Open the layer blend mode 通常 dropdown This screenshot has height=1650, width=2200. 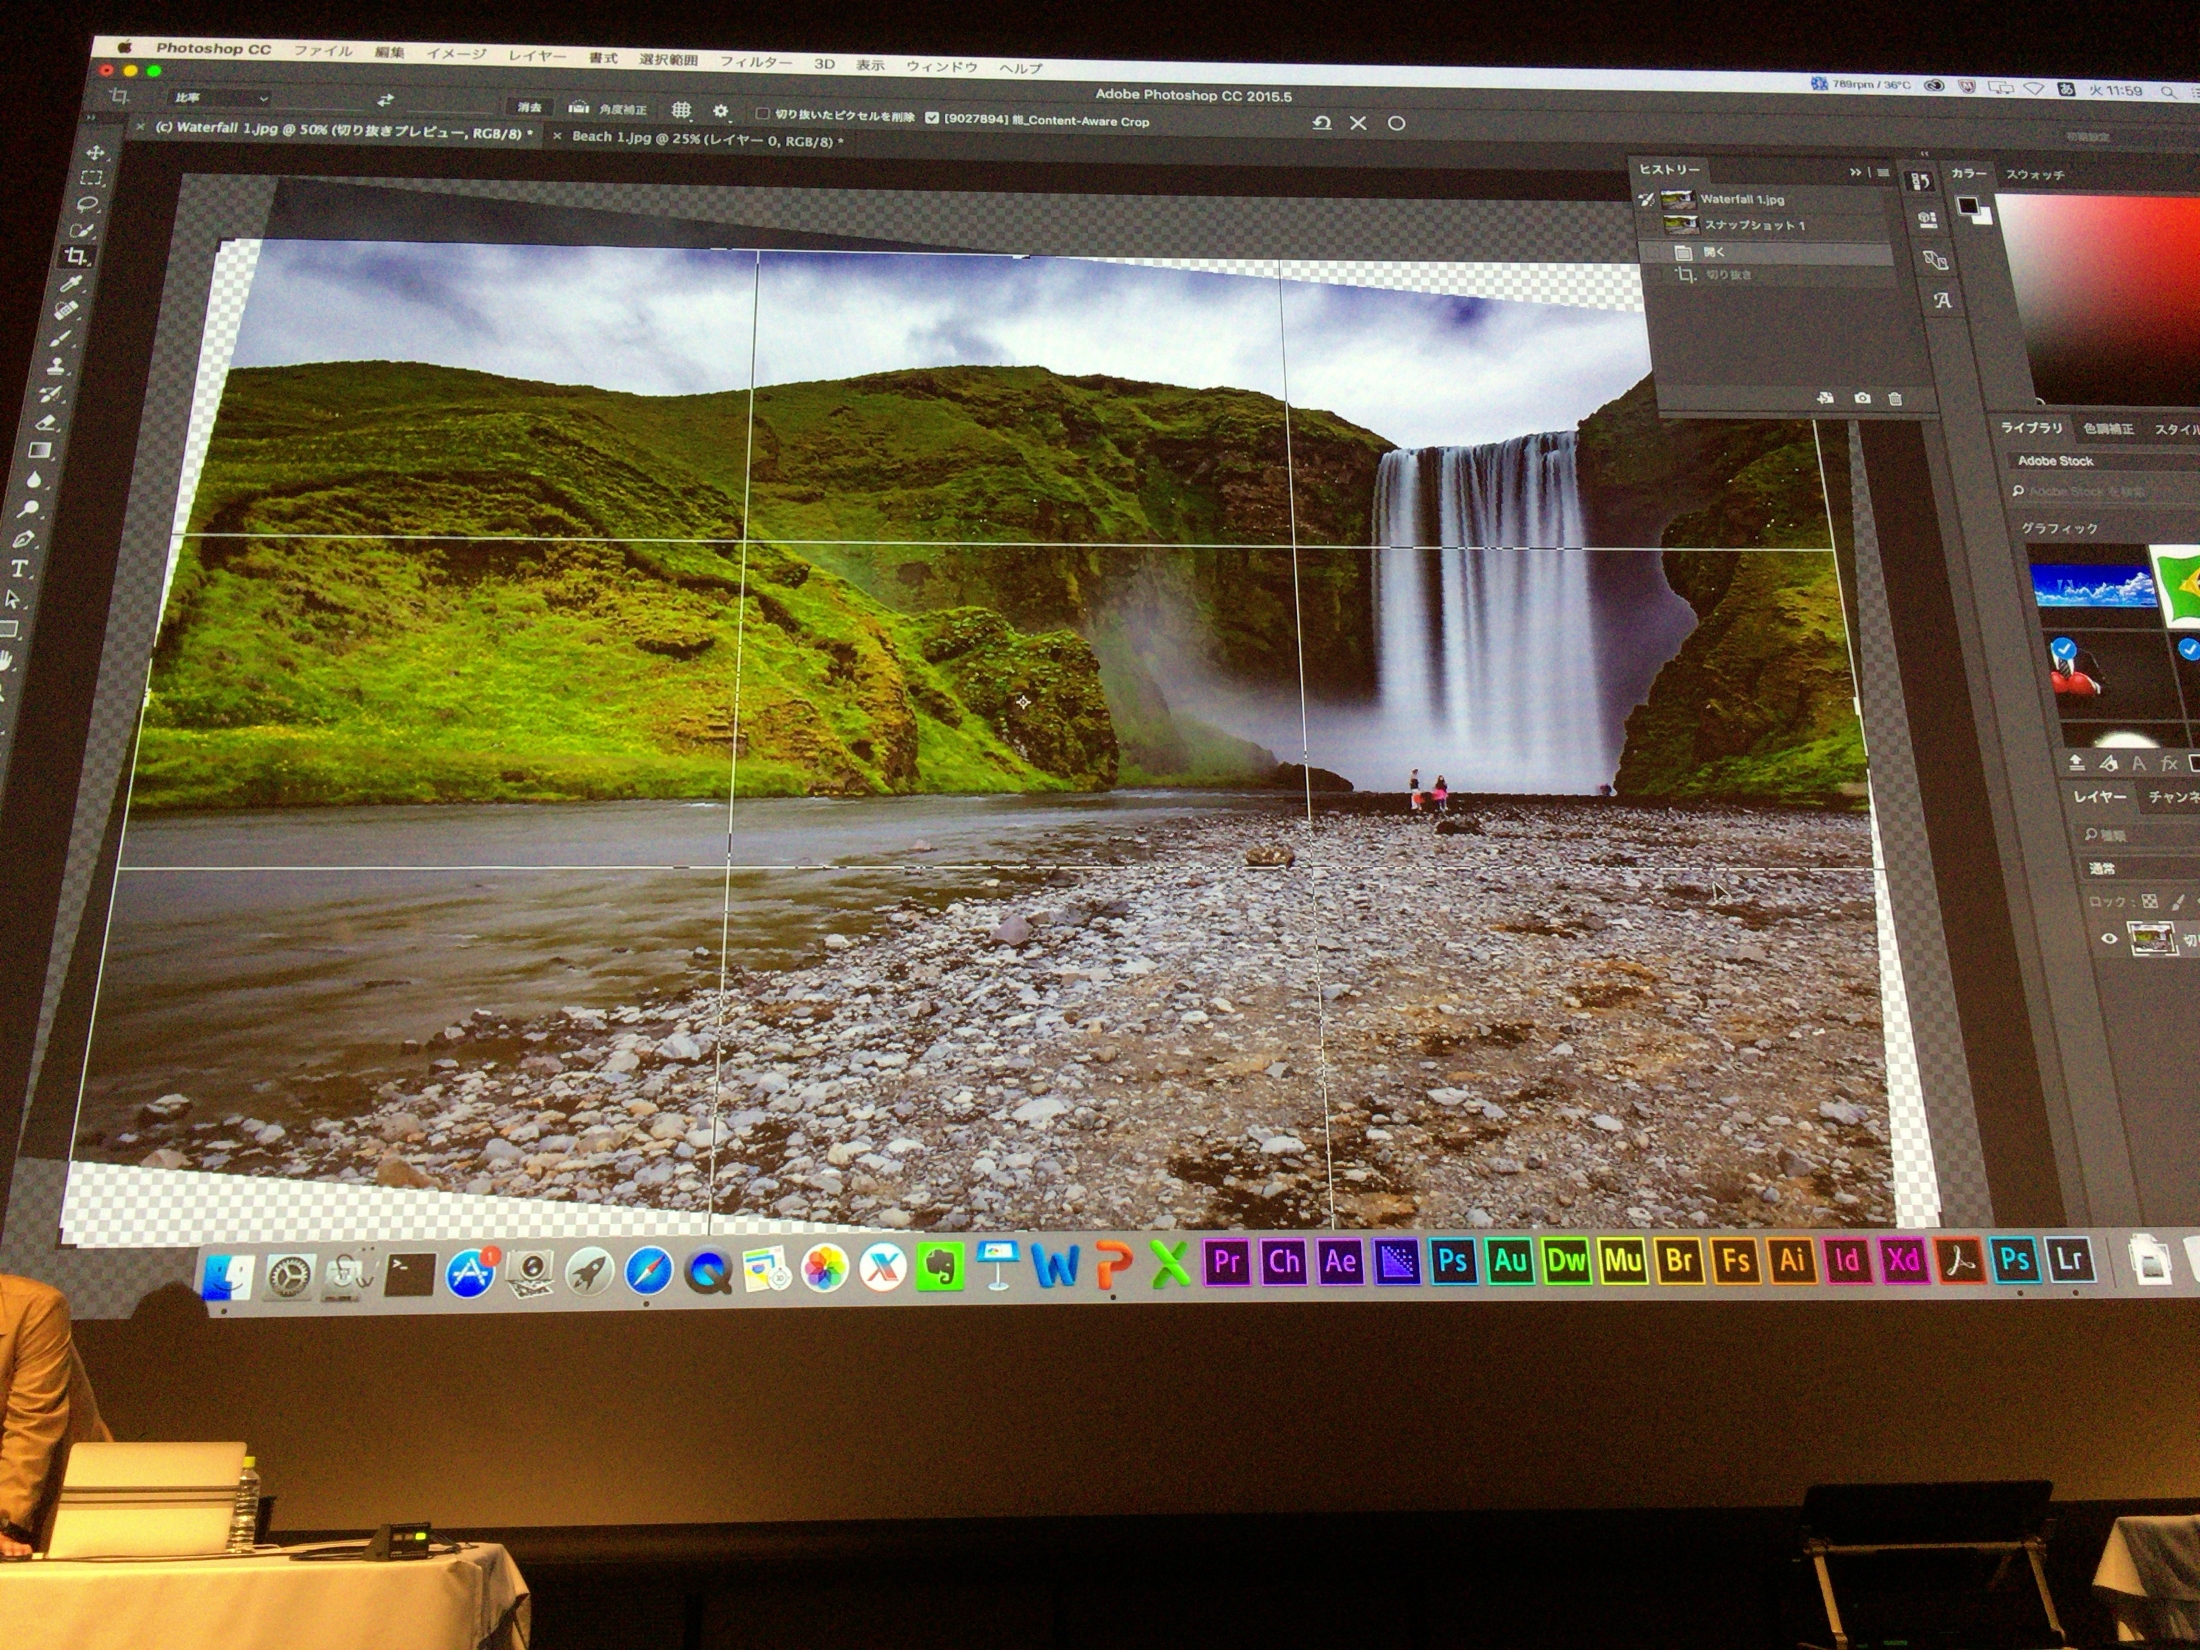tap(2129, 868)
